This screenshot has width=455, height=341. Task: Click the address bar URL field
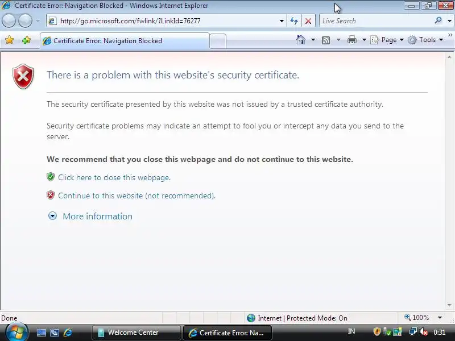coord(166,21)
